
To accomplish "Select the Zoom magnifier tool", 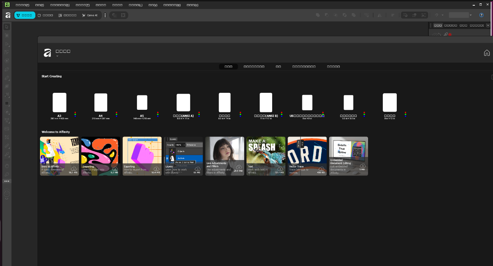I will coord(7,174).
